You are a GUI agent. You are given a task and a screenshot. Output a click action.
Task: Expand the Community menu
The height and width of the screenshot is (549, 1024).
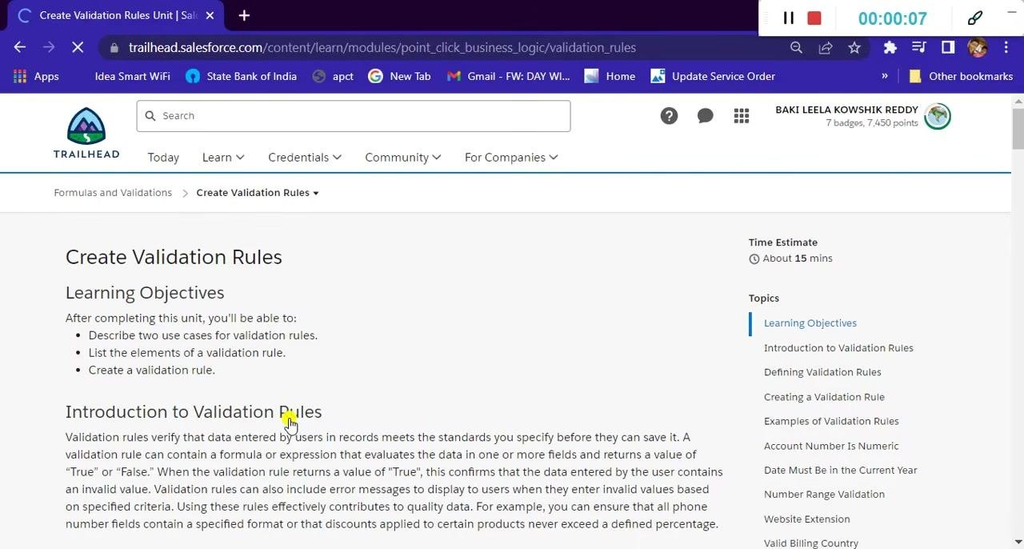coord(403,158)
